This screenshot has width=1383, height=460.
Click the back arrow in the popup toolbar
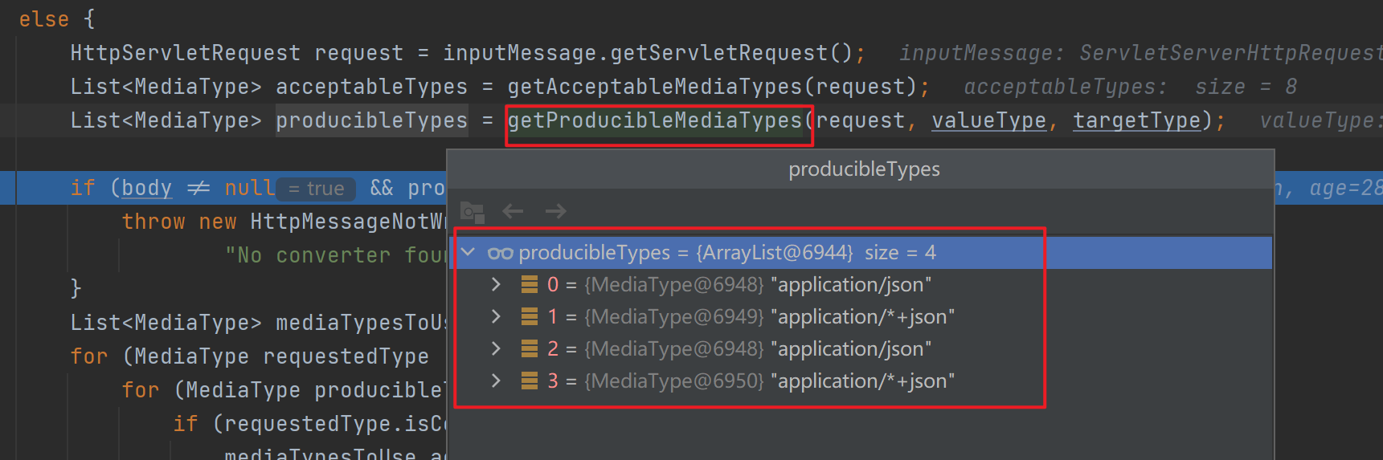coord(513,211)
